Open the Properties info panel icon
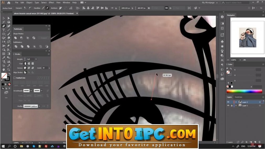Image resolution: width=265 pixels, height=149 pixels. point(222,17)
